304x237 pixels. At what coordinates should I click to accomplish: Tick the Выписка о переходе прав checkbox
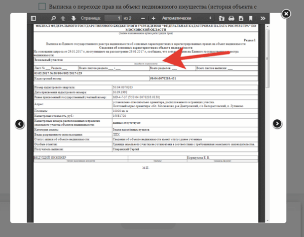click(42, 7)
